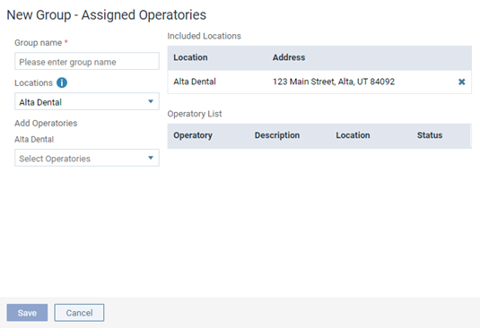Click the Alta Dental label above Select Operatories
Screen dimensions: 480x328
point(34,140)
